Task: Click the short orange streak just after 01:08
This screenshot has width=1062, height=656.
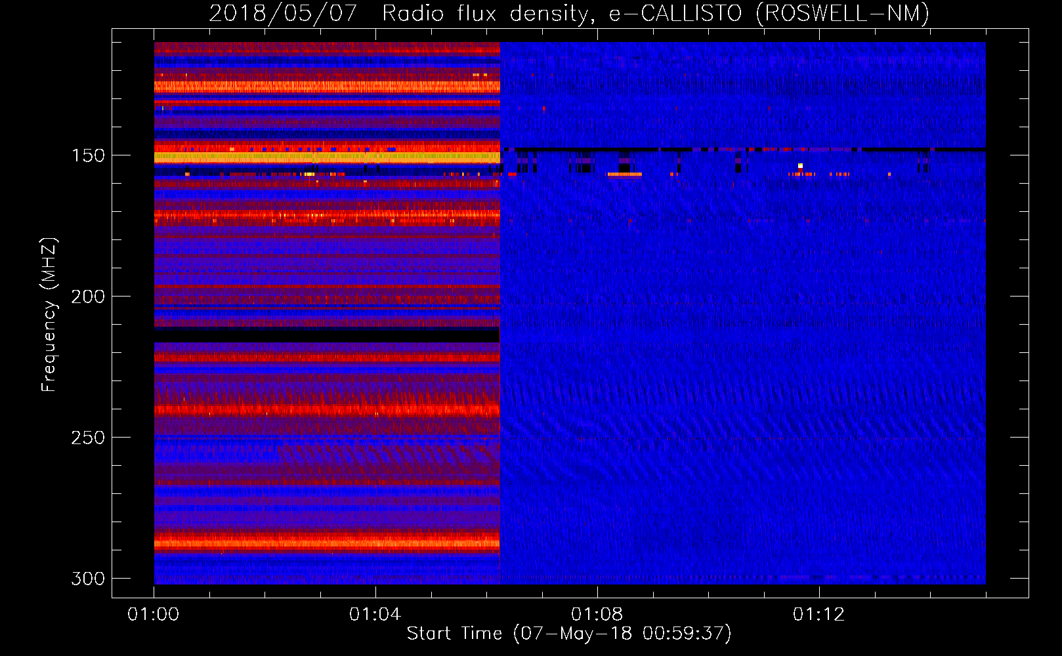Action: click(x=624, y=174)
